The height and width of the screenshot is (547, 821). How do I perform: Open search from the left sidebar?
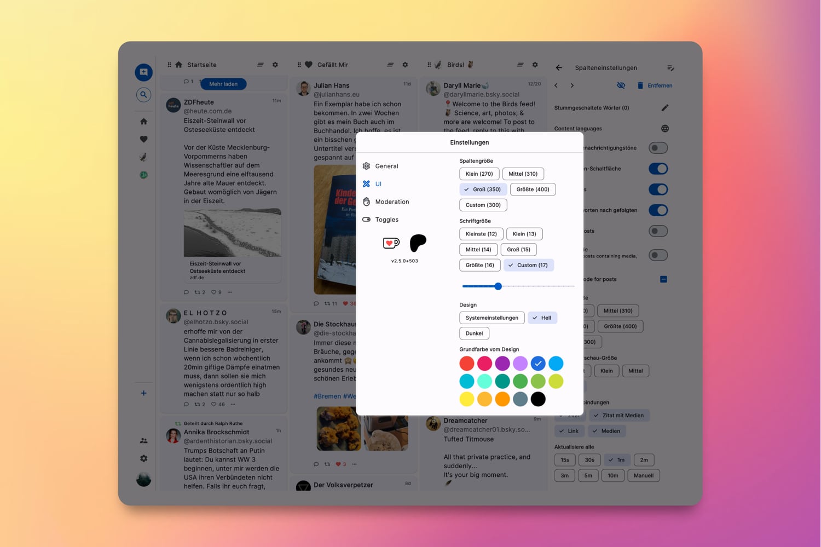tap(143, 95)
